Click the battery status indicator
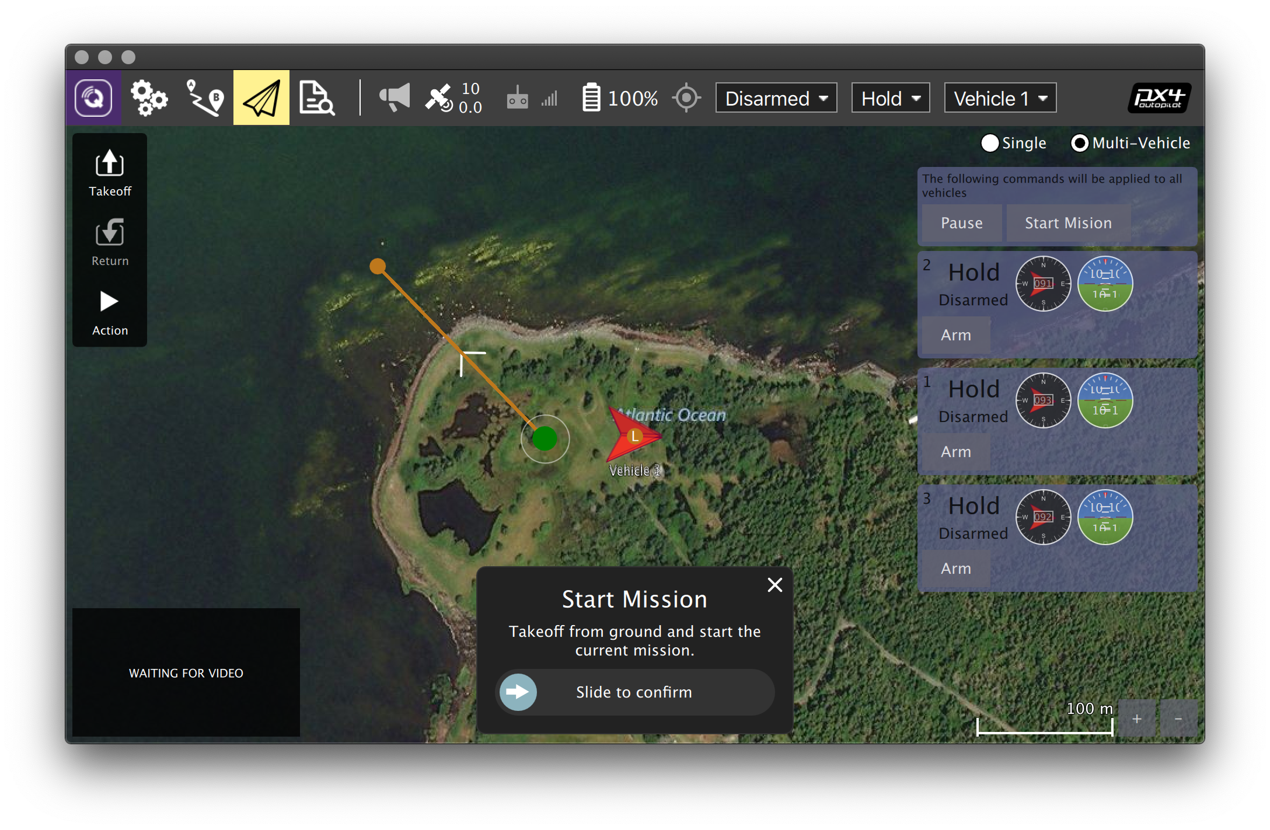This screenshot has height=830, width=1270. click(x=620, y=98)
